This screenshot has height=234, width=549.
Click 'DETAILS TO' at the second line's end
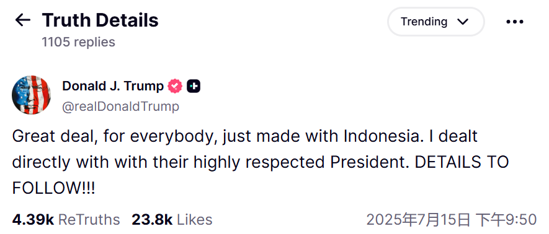pos(462,162)
